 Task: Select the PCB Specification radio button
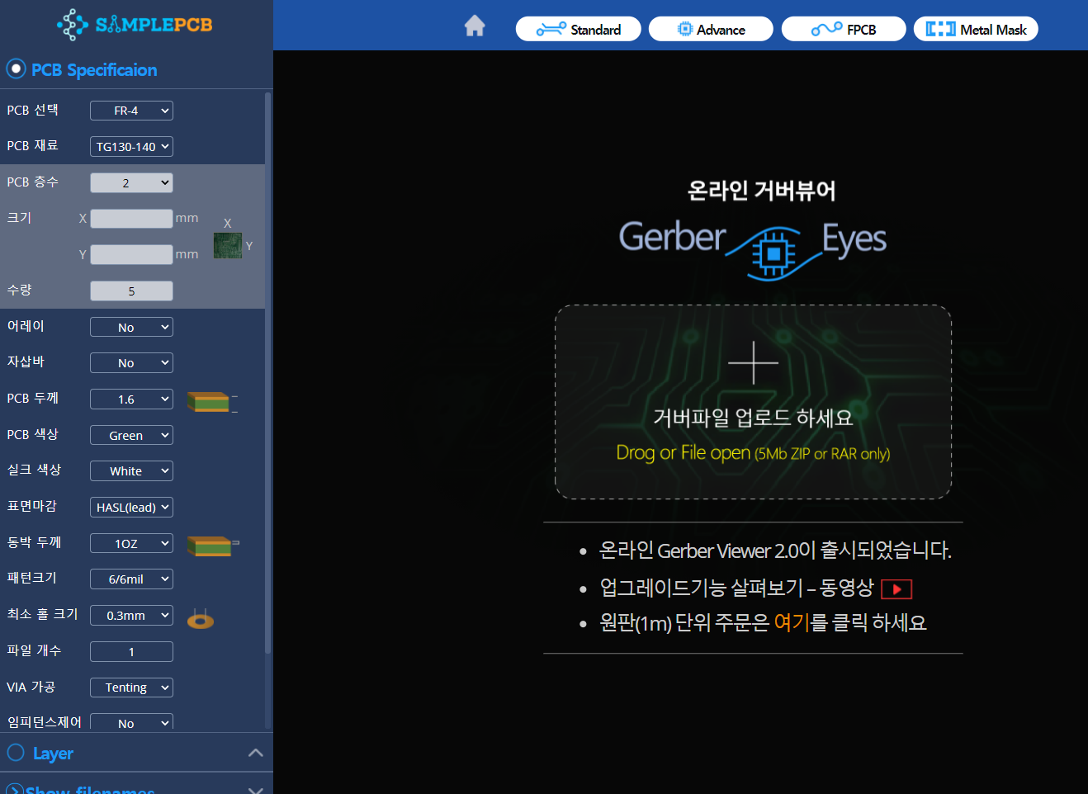16,69
